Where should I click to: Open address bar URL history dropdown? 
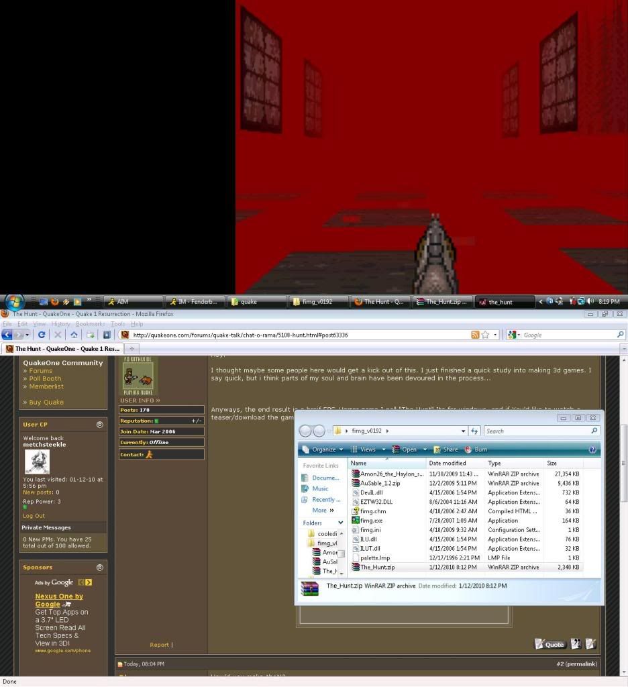point(495,335)
